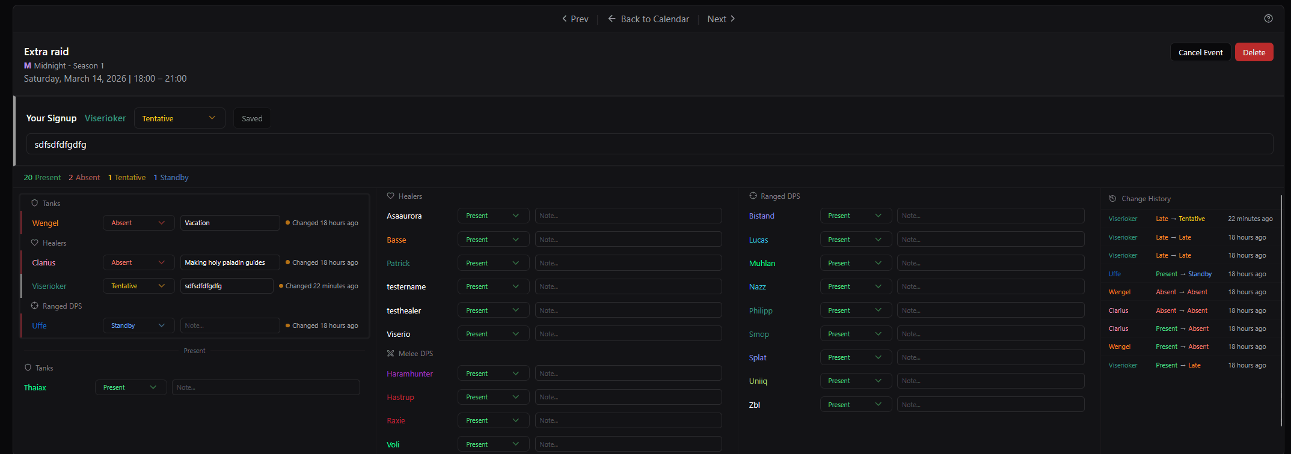Click Back to Calendar link
The image size is (1291, 454).
click(648, 19)
